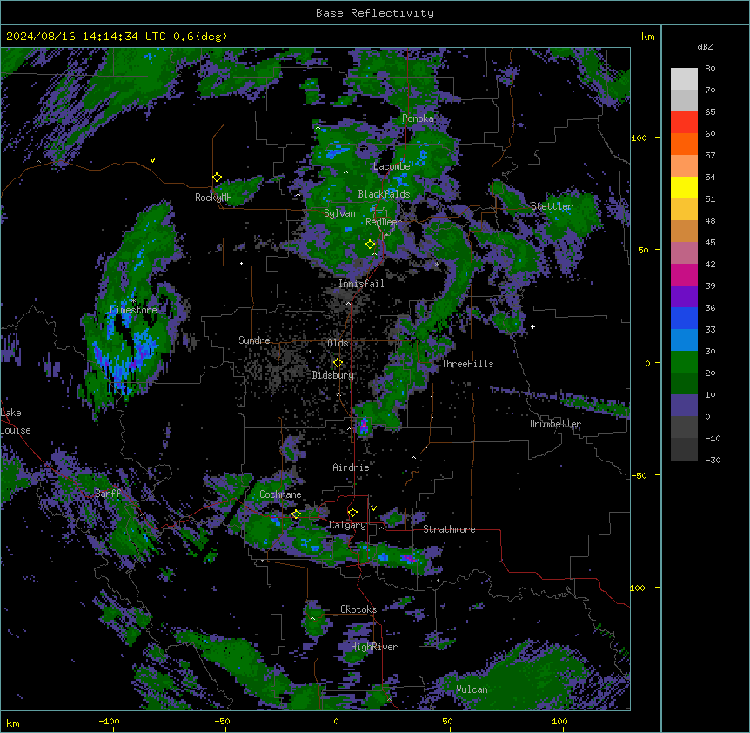Click the yellow V marker northwest of RockyMH
750x733 pixels.
point(152,160)
